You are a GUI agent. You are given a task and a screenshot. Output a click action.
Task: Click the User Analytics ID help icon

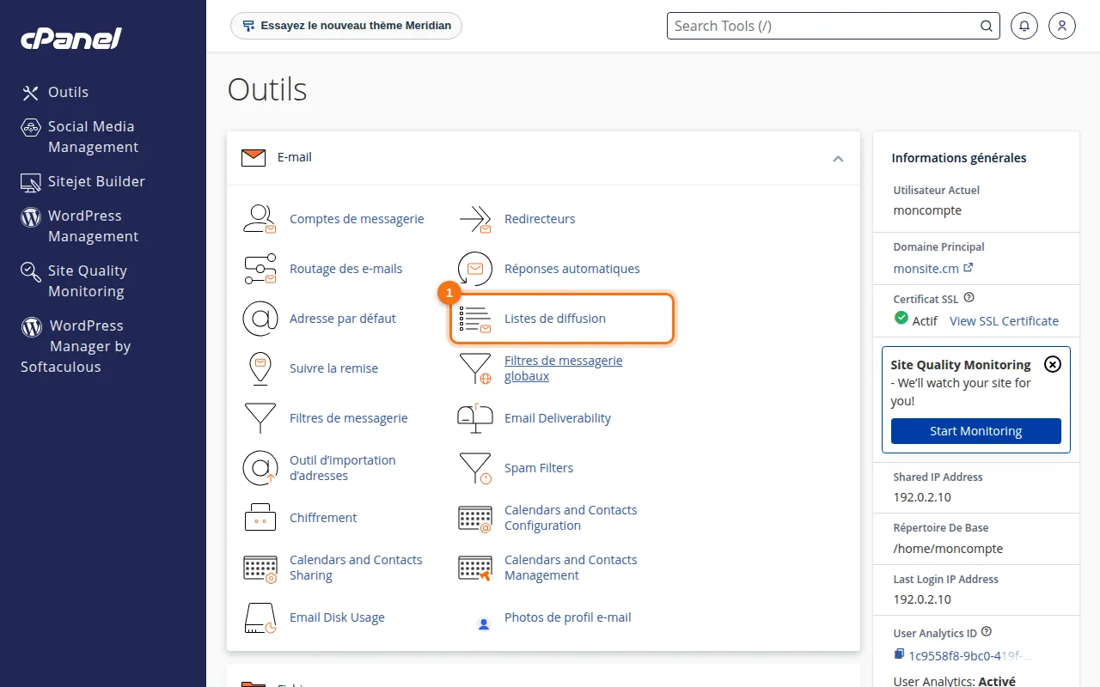coord(987,632)
